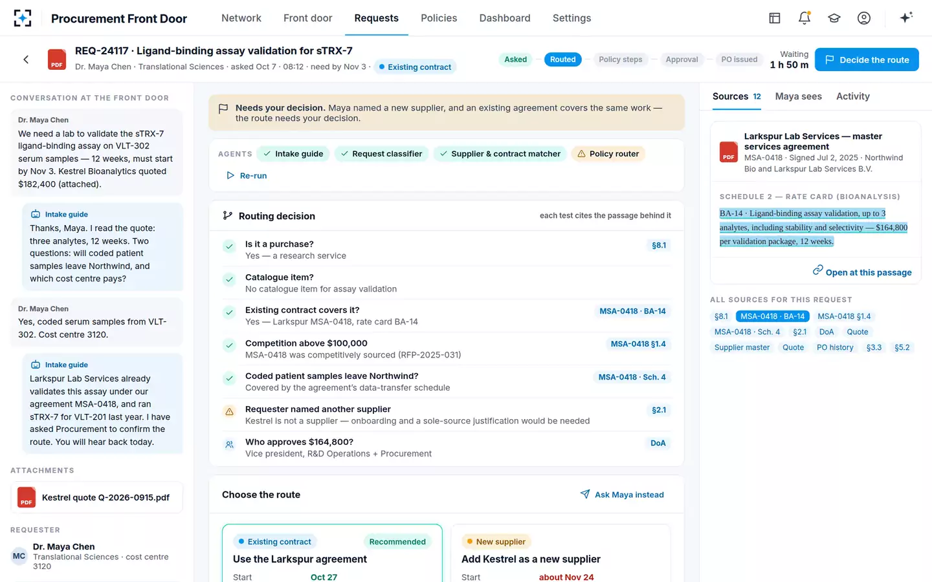Image resolution: width=932 pixels, height=582 pixels.
Task: Open the notifications bell
Action: (804, 18)
